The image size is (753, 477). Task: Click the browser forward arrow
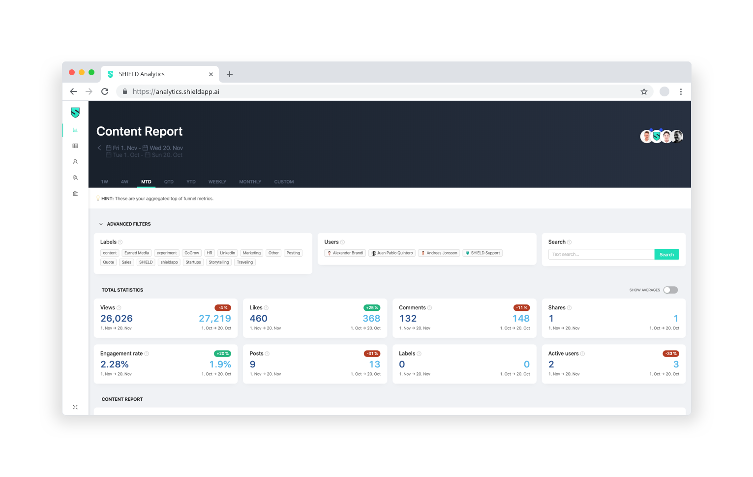[89, 91]
